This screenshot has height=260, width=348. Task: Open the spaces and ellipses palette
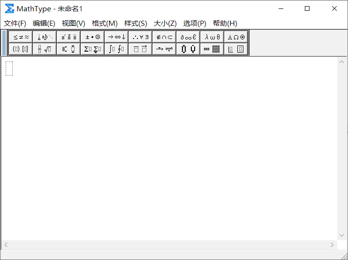pos(45,37)
